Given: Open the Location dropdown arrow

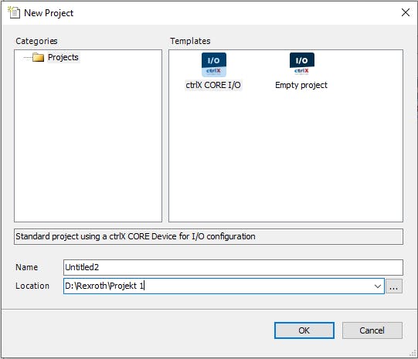Looking at the screenshot, I should tap(378, 286).
